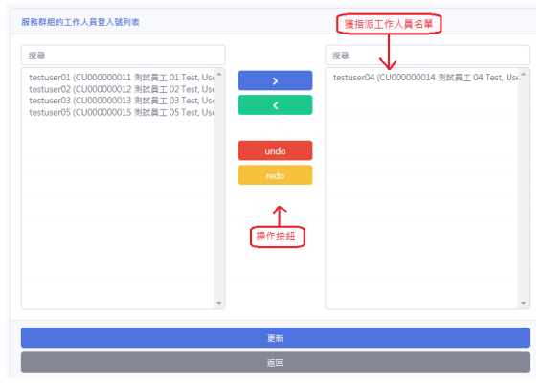Click the blue right-arrow move button
The image size is (543, 385).
(275, 80)
